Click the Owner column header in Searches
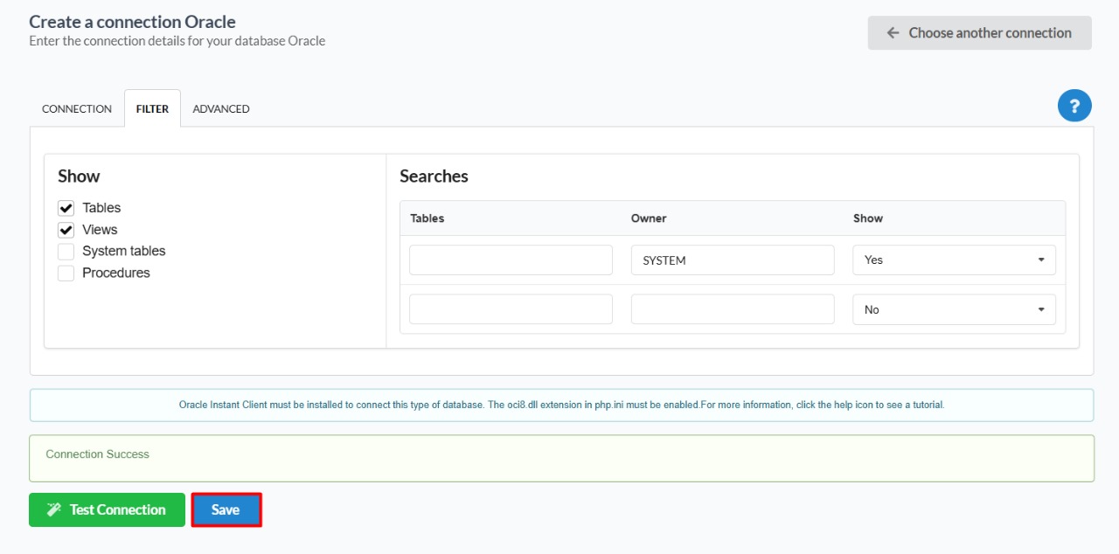 tap(649, 218)
